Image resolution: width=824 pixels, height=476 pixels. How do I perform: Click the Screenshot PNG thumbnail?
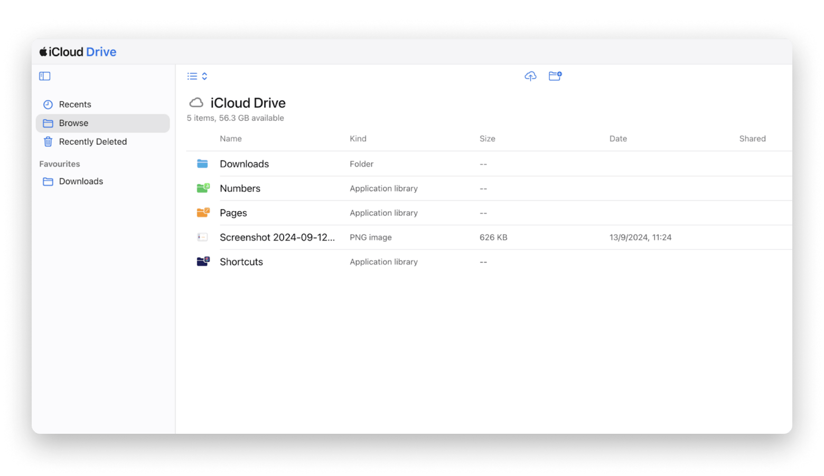tap(202, 237)
